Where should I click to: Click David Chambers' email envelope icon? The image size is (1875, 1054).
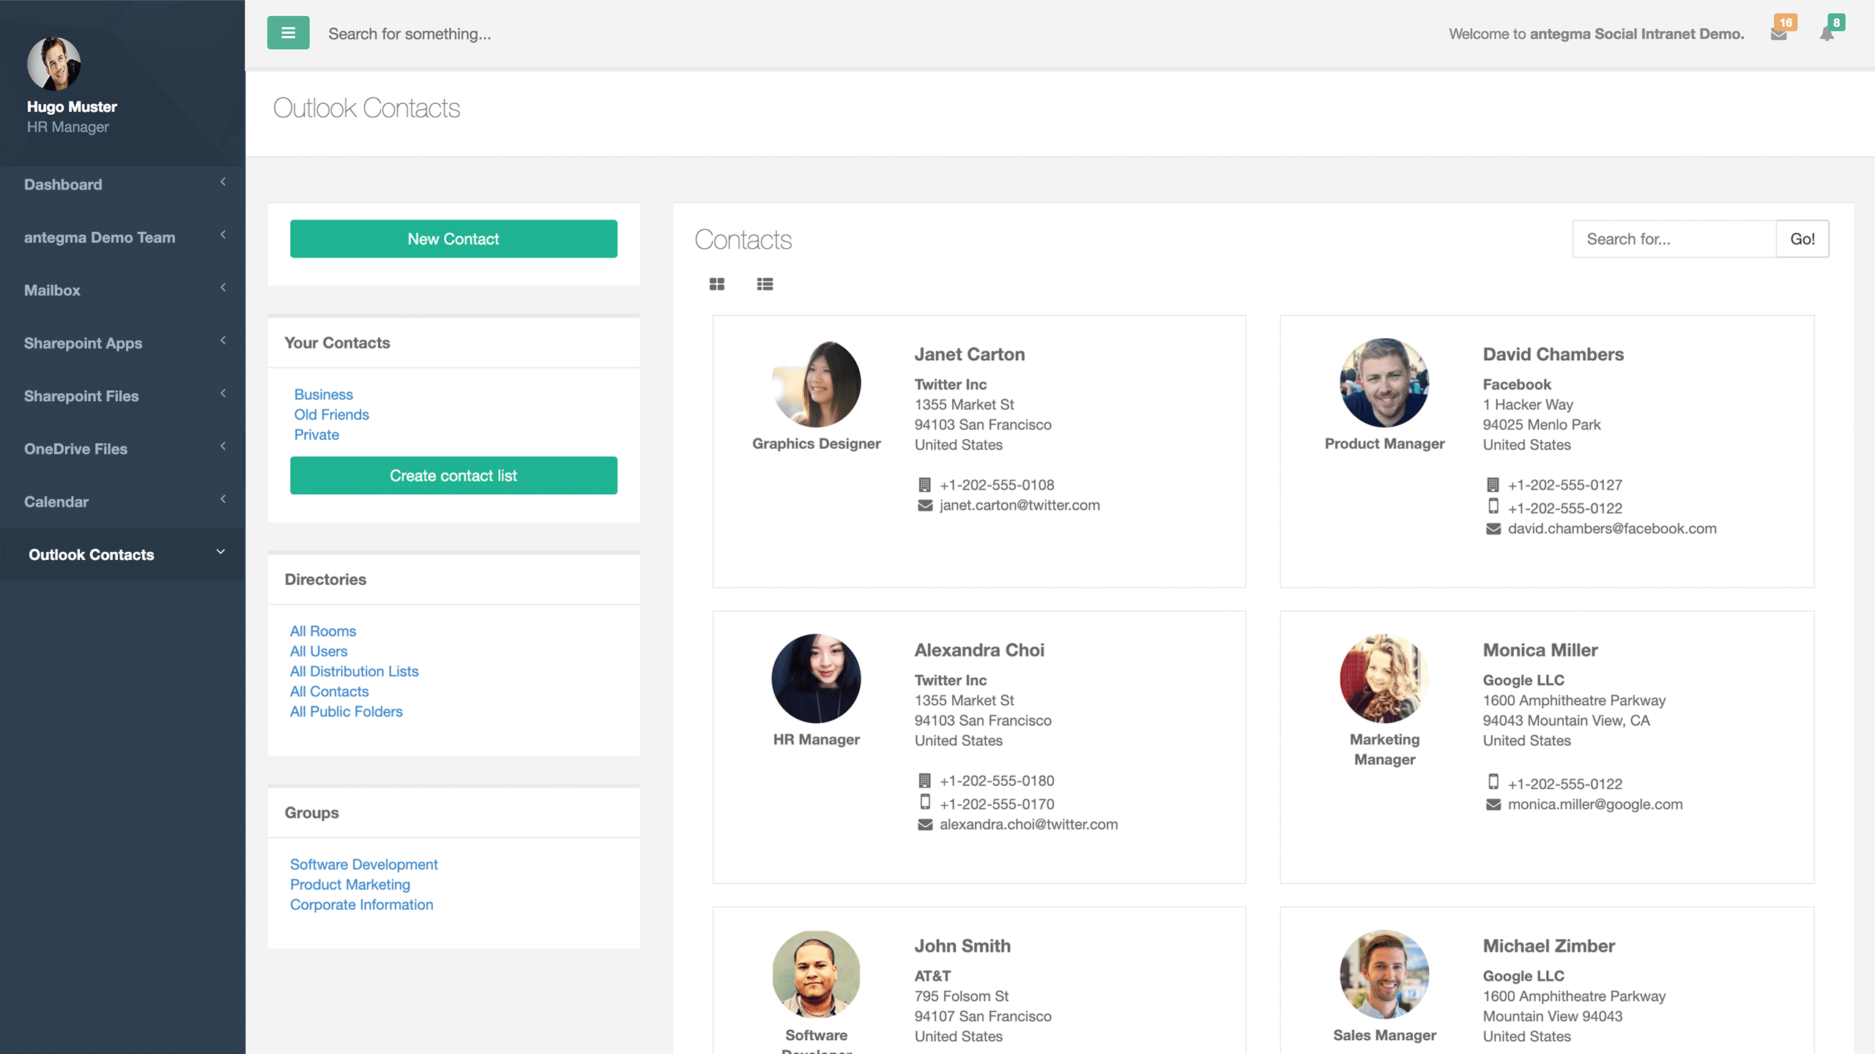pos(1493,528)
